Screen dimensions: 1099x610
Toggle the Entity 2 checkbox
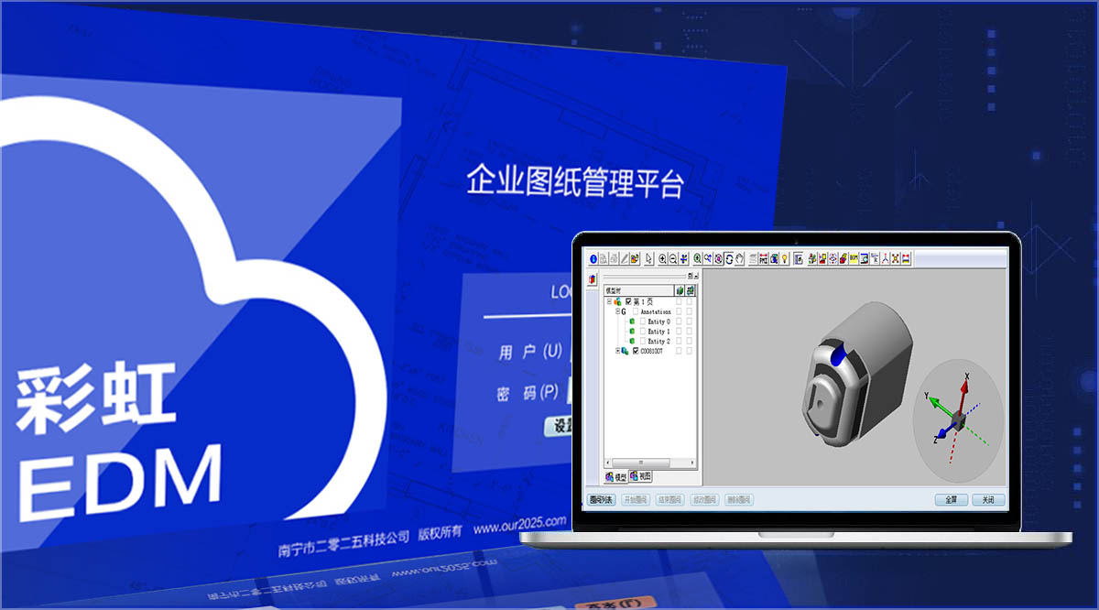tap(642, 341)
